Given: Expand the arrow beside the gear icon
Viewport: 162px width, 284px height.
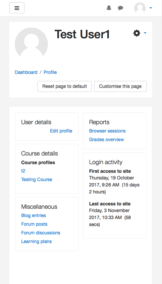Looking at the screenshot, I should tap(145, 33).
